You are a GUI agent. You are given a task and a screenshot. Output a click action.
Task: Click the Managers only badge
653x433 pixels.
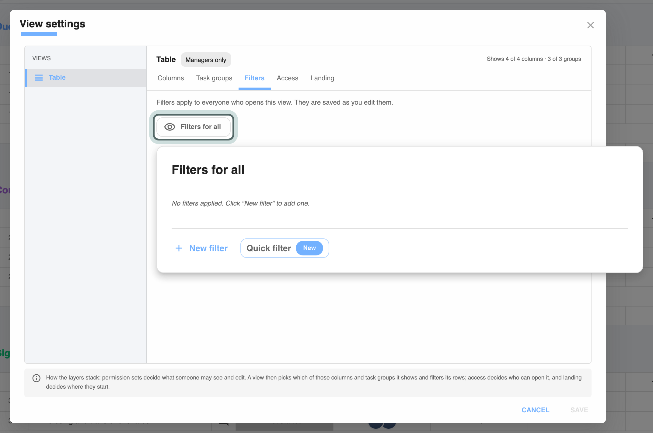(206, 60)
